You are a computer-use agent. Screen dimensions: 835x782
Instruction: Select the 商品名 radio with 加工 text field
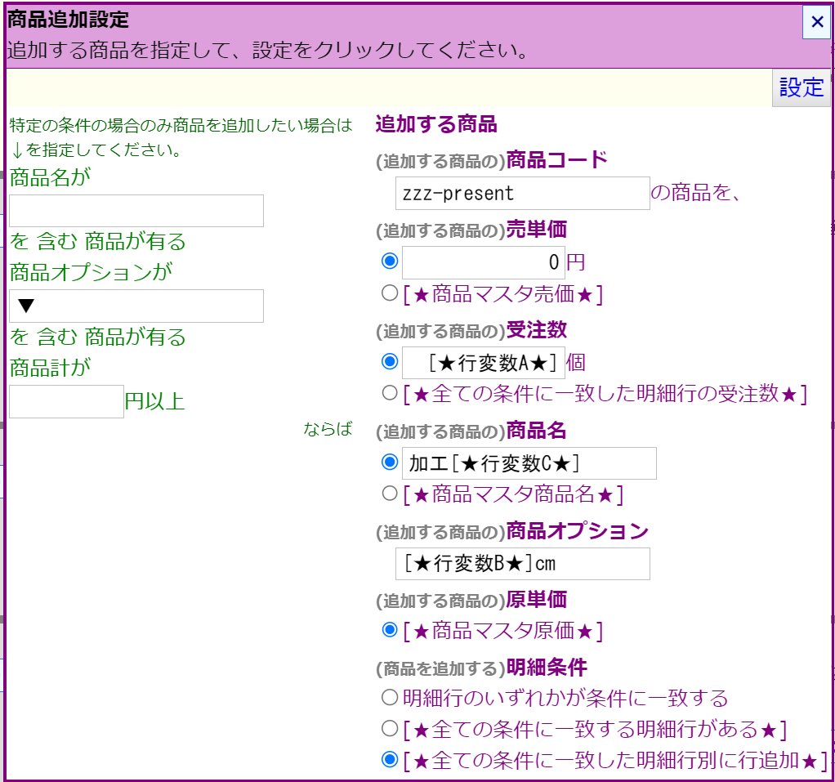pyautogui.click(x=390, y=462)
